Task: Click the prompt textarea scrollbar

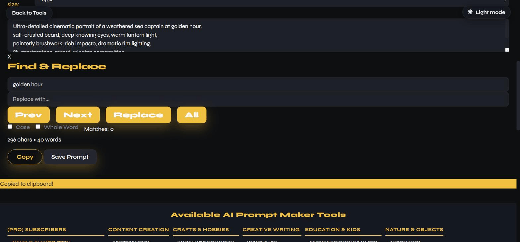Action: click(x=507, y=28)
